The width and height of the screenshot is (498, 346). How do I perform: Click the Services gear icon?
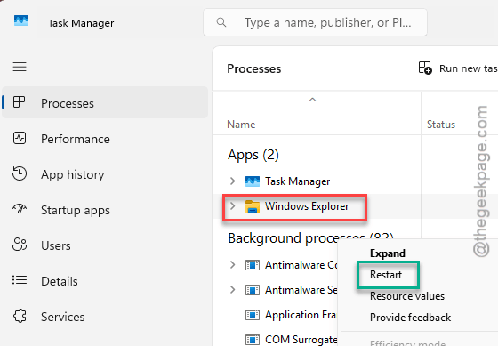point(20,316)
